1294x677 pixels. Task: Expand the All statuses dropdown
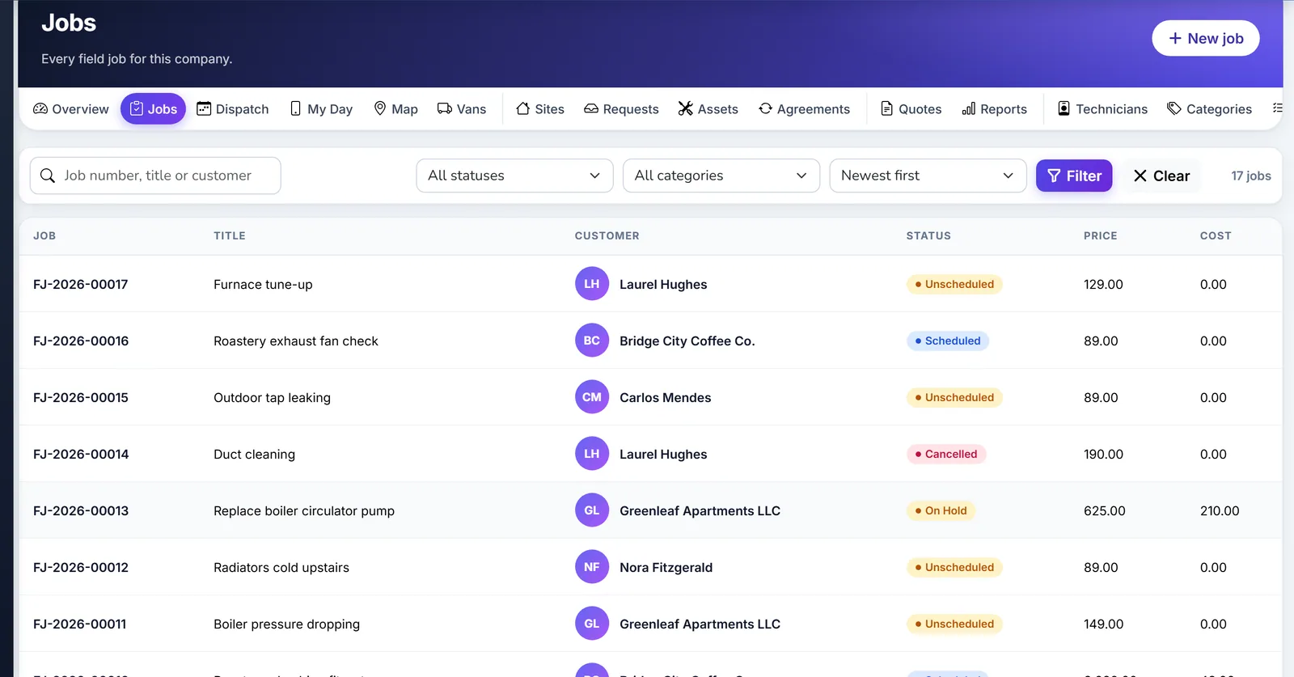click(514, 176)
